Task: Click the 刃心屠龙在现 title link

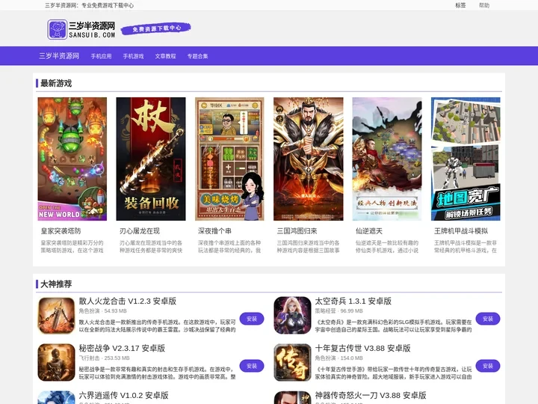Action: (140, 231)
